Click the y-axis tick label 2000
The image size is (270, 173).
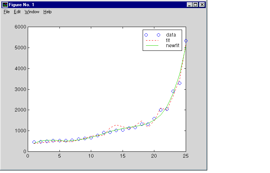(x=20, y=110)
